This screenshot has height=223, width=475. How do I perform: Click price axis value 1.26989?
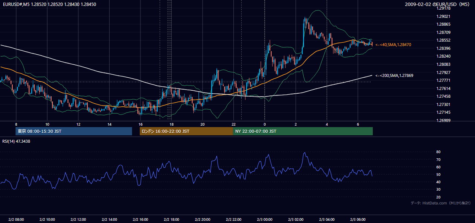click(x=444, y=120)
